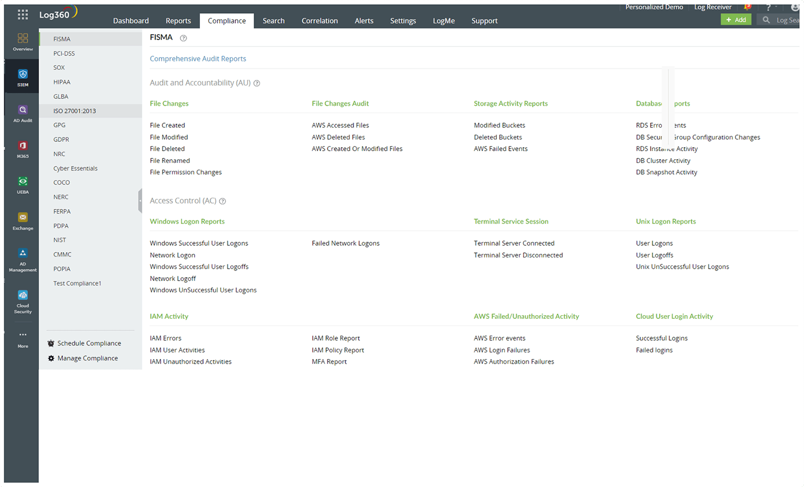The width and height of the screenshot is (804, 487).
Task: Open the apps grid menu
Action: point(22,14)
